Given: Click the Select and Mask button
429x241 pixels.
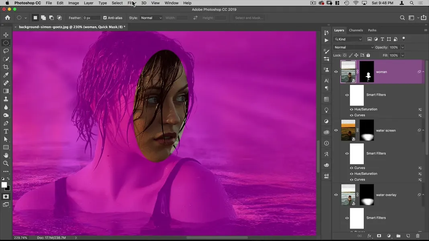Looking at the screenshot, I should (249, 18).
